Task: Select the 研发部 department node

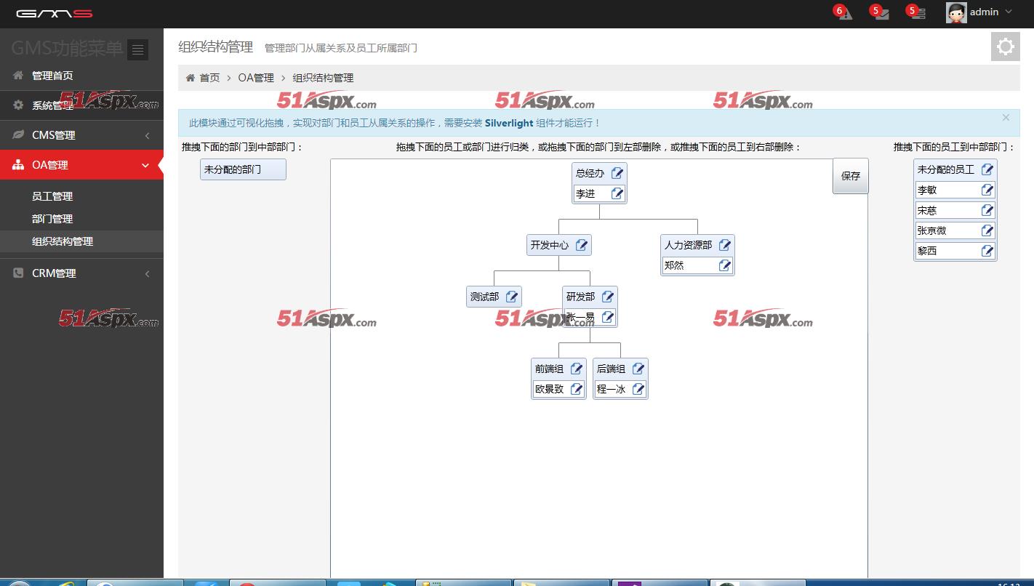Action: [580, 297]
